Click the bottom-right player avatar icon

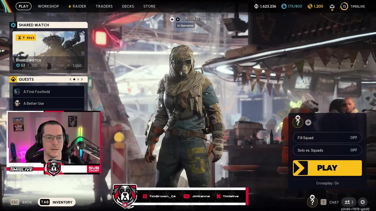click(x=312, y=201)
